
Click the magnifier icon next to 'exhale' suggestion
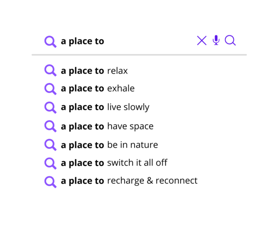click(51, 89)
